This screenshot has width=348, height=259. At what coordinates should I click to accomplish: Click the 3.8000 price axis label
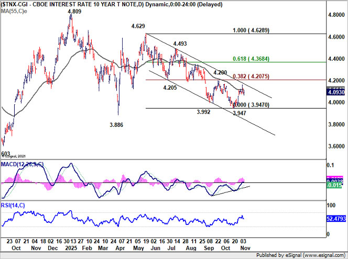coord(336,124)
